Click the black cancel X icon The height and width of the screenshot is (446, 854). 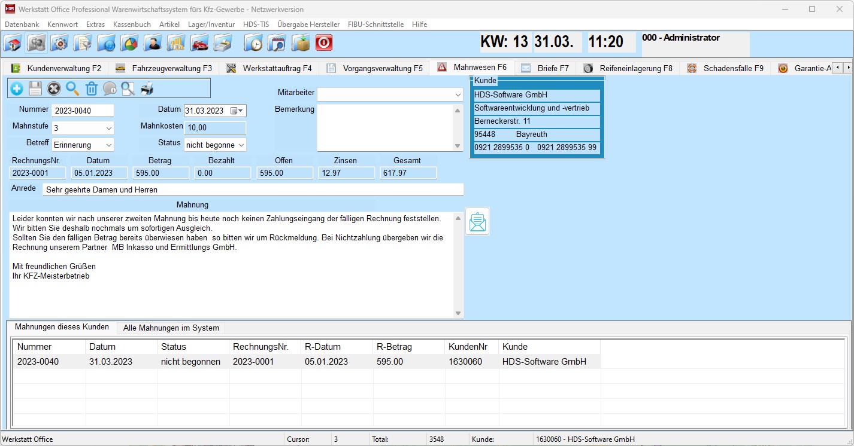[x=54, y=89]
